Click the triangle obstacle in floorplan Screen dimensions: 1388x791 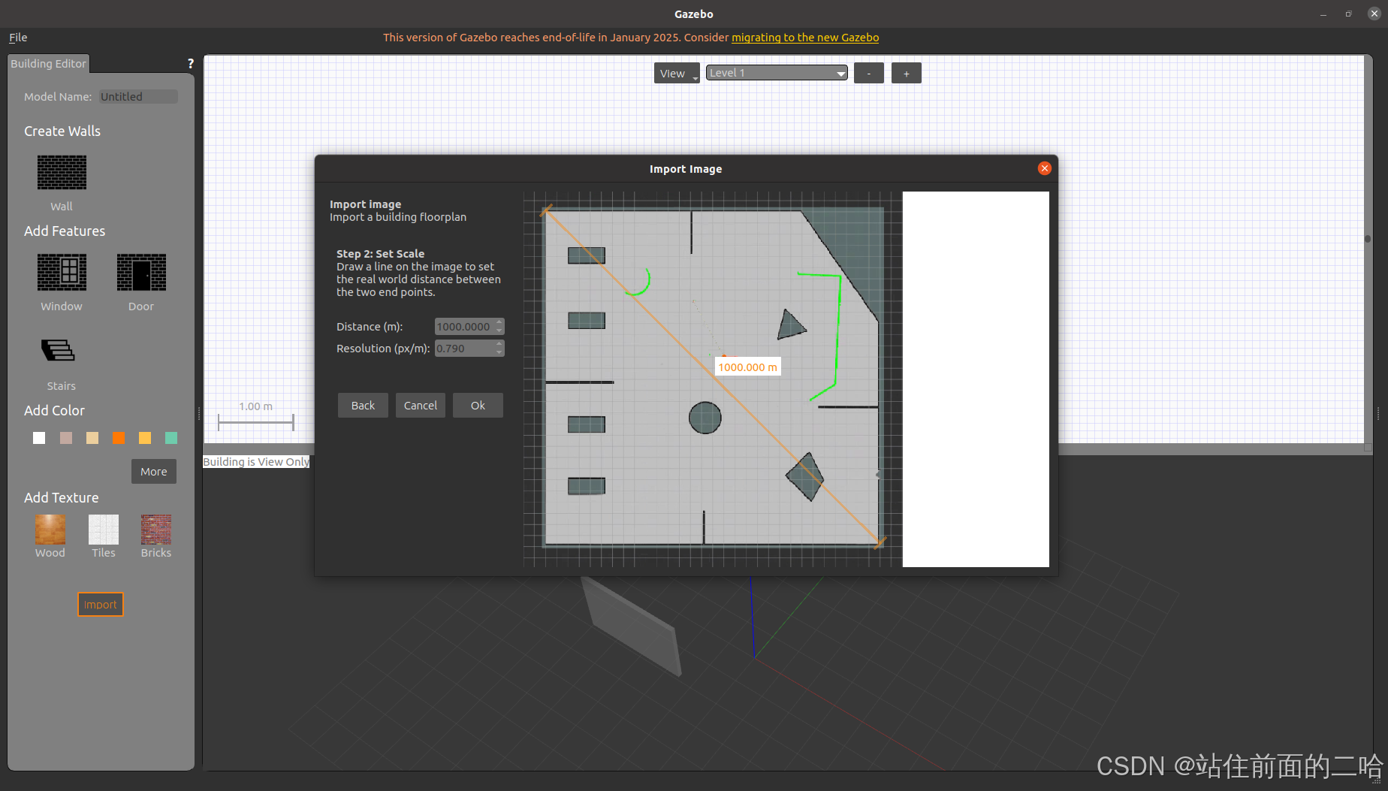point(790,325)
